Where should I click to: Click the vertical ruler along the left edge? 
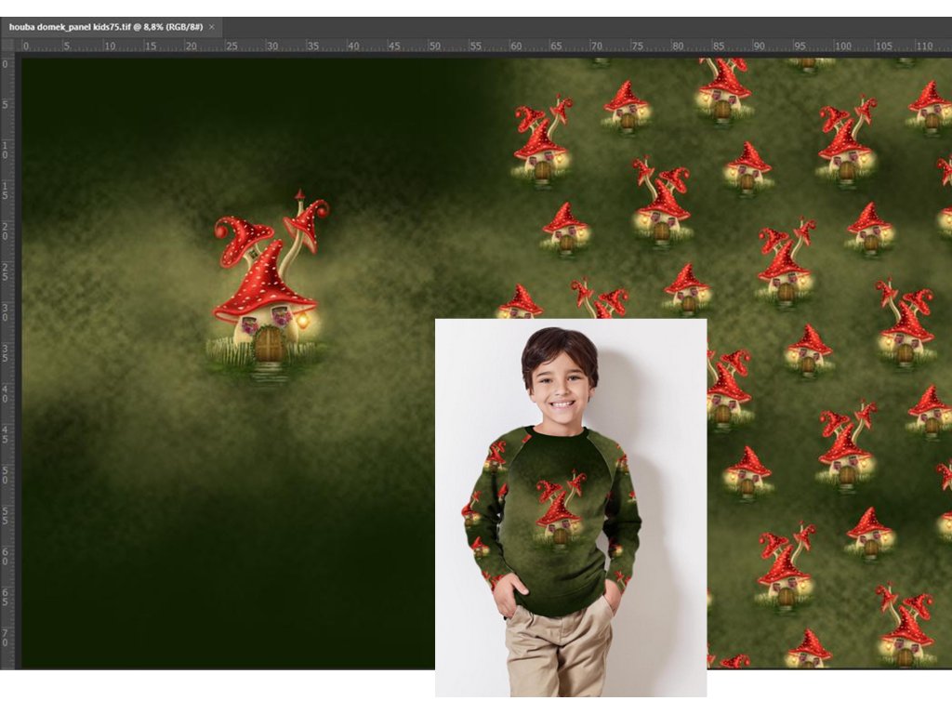click(7, 364)
